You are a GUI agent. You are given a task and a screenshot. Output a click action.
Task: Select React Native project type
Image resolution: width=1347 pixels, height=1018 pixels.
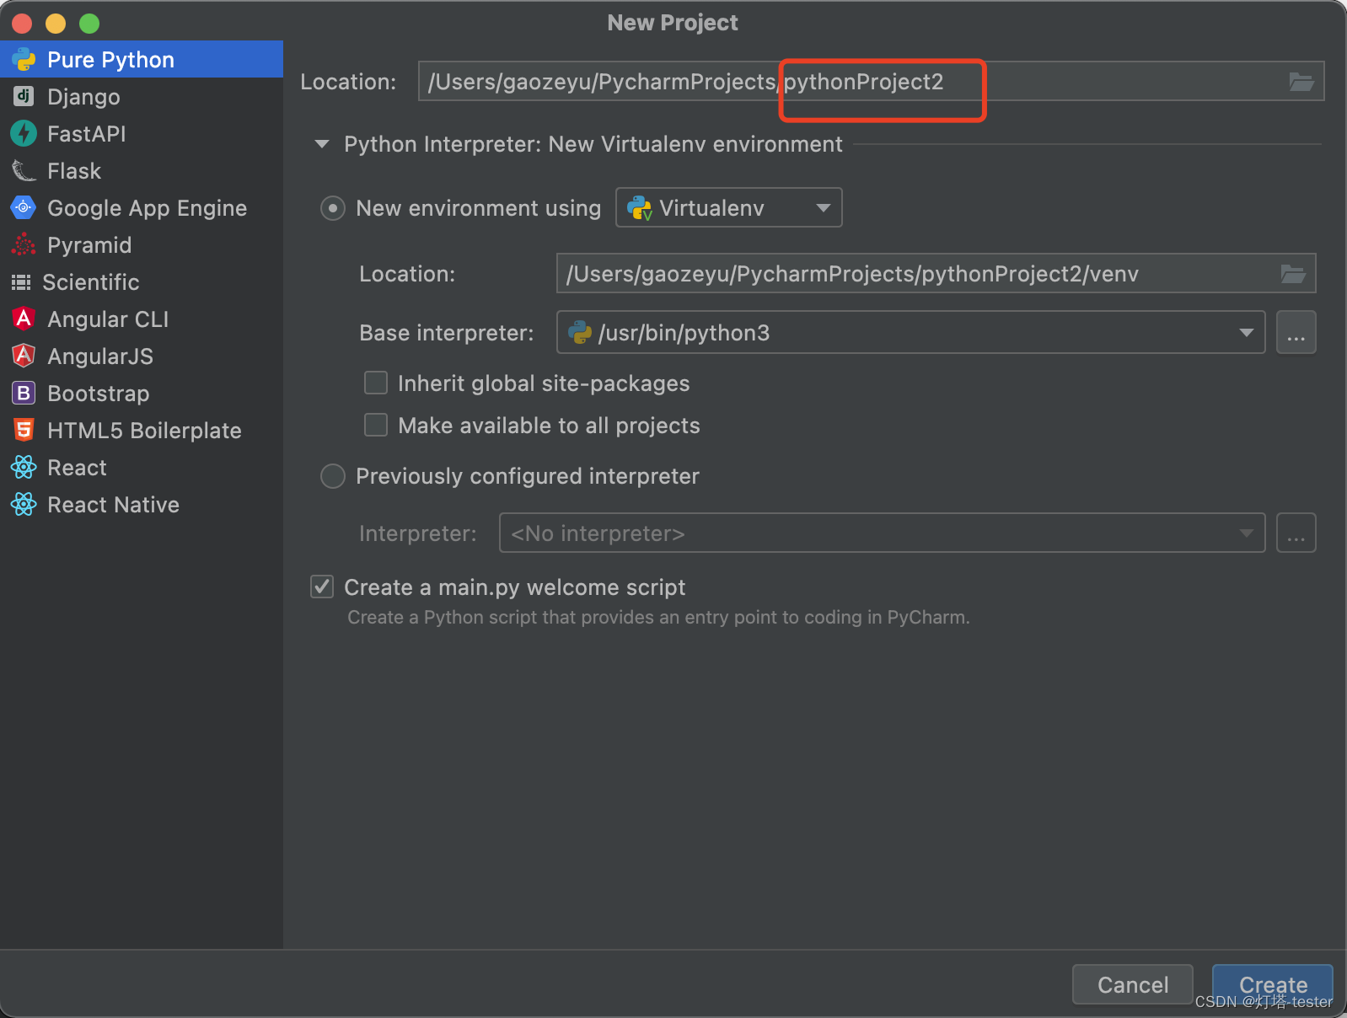tap(113, 505)
